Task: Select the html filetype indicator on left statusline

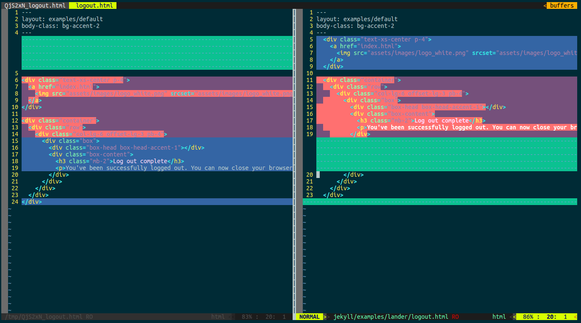Action: 218,316
